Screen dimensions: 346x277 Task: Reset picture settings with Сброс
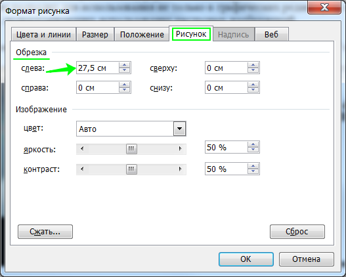(x=297, y=232)
